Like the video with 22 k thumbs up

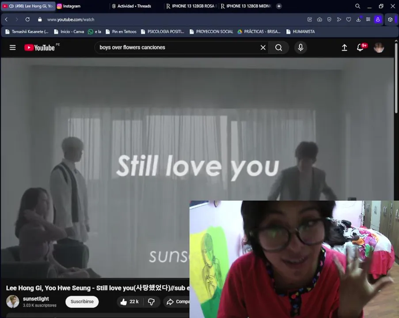point(130,302)
